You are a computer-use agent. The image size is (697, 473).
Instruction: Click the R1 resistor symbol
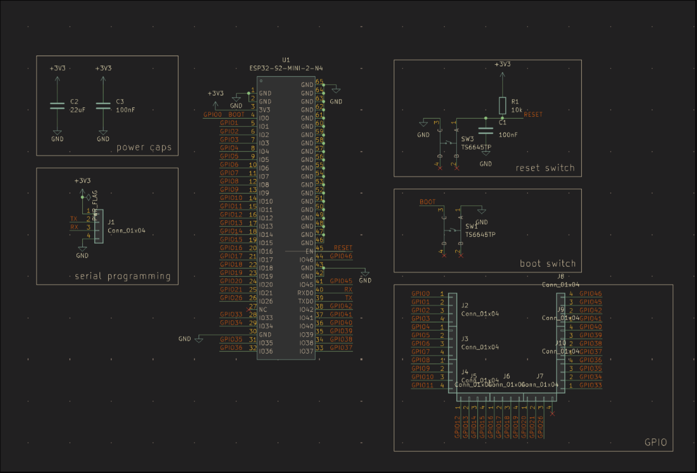(x=502, y=105)
